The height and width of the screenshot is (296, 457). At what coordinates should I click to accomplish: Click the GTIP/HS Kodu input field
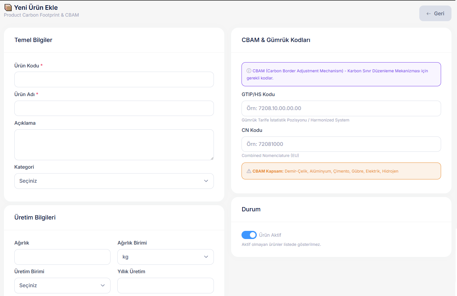[341, 108]
